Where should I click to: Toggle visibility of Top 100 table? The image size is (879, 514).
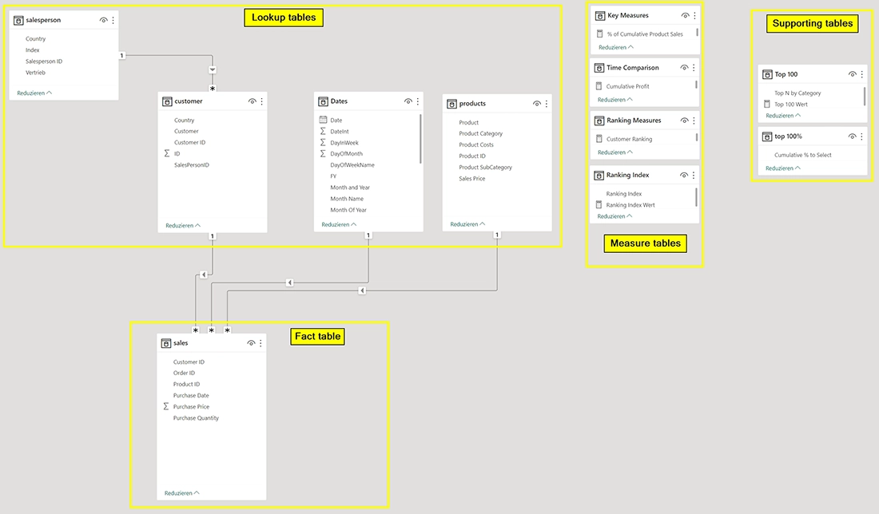click(852, 74)
